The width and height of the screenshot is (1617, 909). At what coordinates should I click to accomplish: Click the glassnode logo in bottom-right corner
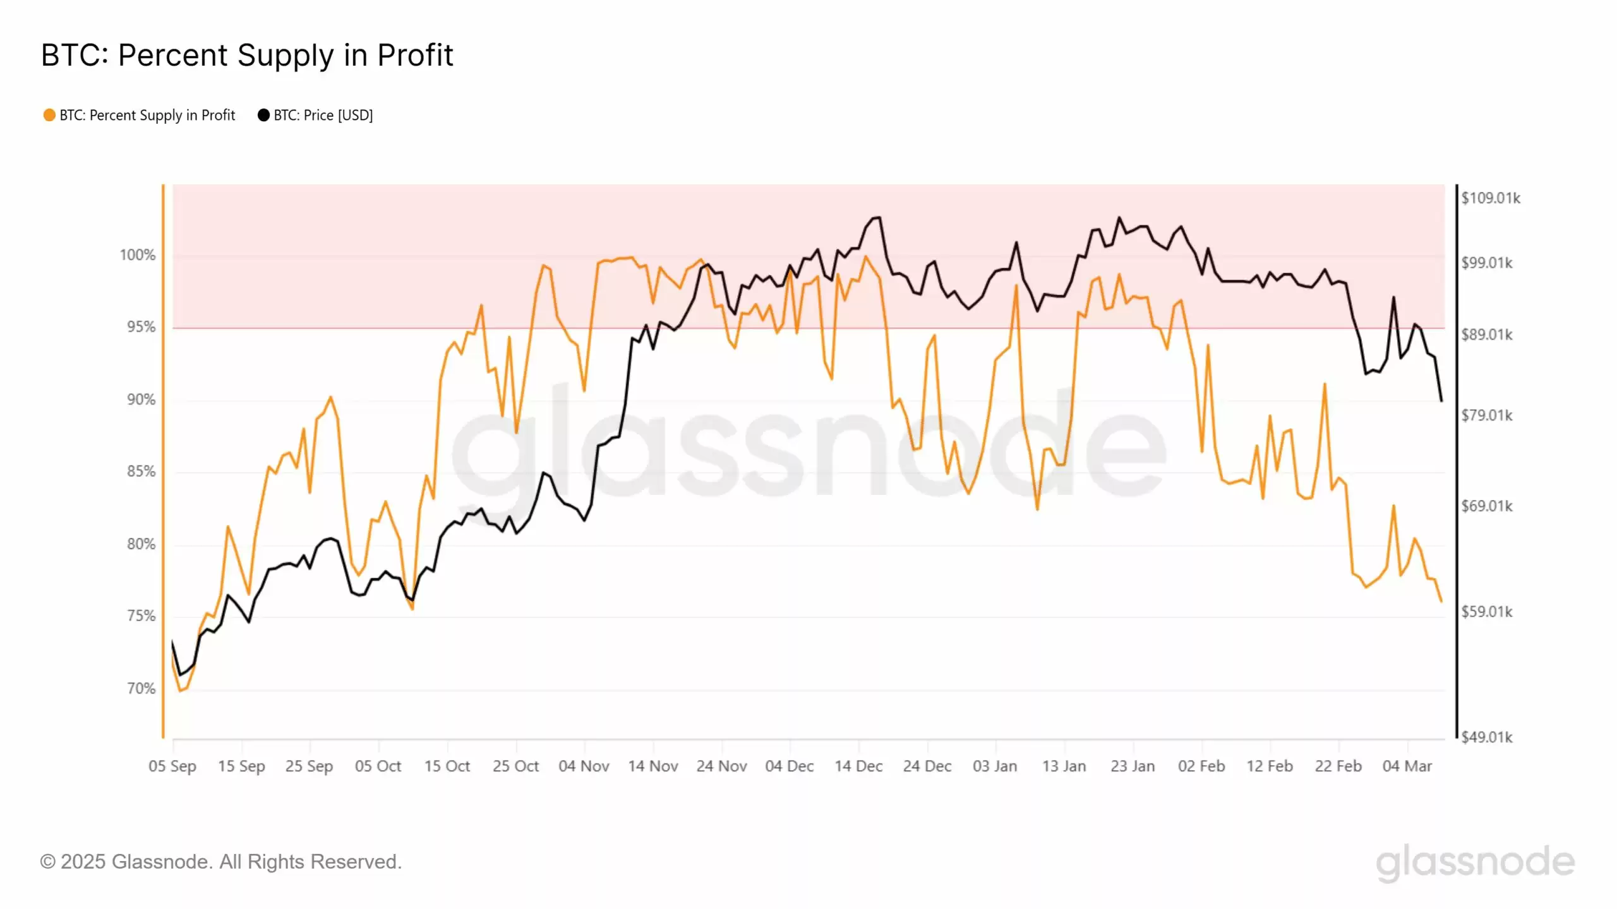tap(1475, 862)
